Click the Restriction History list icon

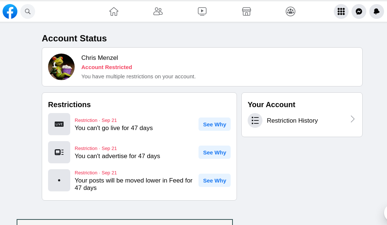(x=255, y=120)
